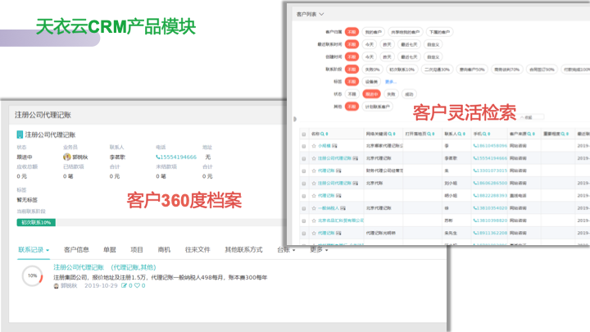Click the search icon in 打开落地页 column header
This screenshot has height=332, width=590.
coord(429,134)
